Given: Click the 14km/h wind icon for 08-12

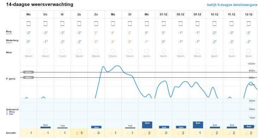Looking at the screenshot, I should tap(180, 51).
